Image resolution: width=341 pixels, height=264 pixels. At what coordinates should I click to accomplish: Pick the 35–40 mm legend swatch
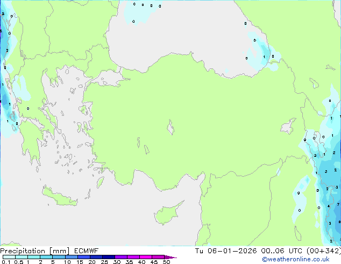133,257
